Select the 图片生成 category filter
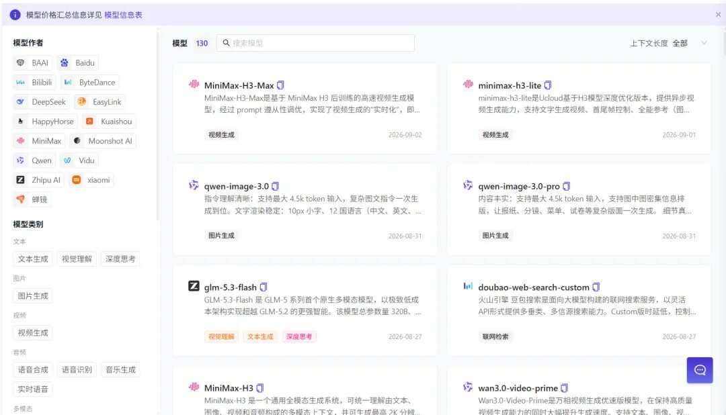Screen dimensions: 726x415 pos(33,296)
